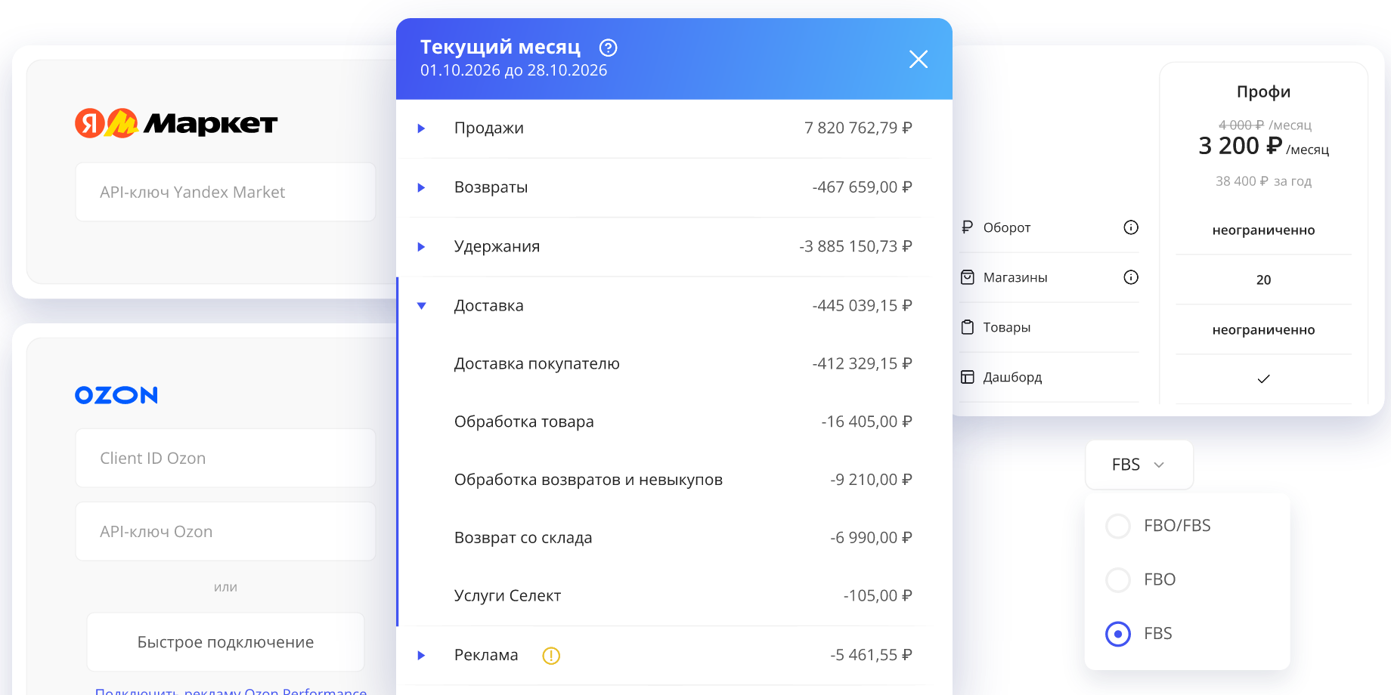
Task: Select the FBO radio option
Action: click(x=1118, y=580)
